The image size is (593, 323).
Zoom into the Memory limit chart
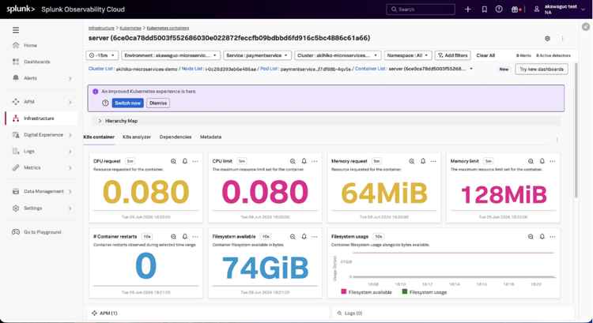click(x=531, y=161)
